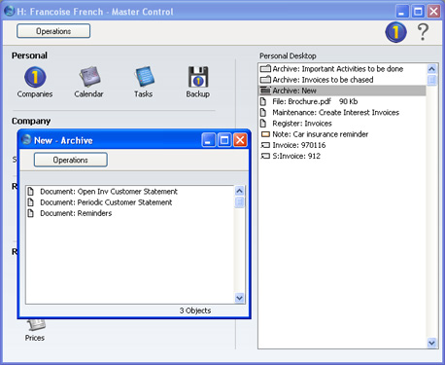The width and height of the screenshot is (445, 365).
Task: Click the file icon beside Brochure.pdf
Action: (x=263, y=101)
